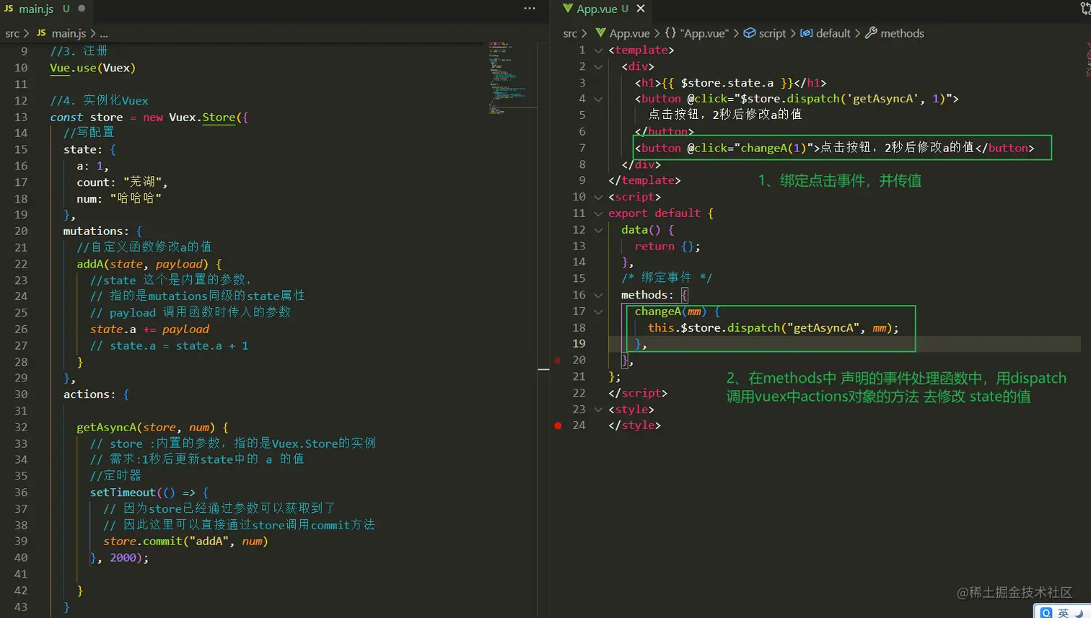The height and width of the screenshot is (618, 1091).
Task: Click "{{ $store.state.a }}" in the h1 line
Action: 727,83
